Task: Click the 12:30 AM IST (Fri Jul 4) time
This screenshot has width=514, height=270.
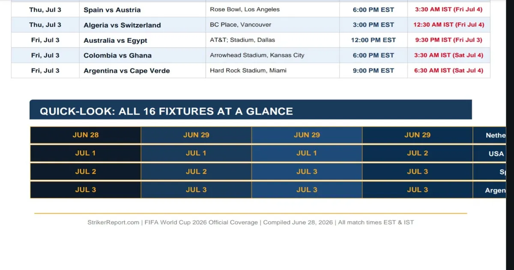Action: [449, 25]
